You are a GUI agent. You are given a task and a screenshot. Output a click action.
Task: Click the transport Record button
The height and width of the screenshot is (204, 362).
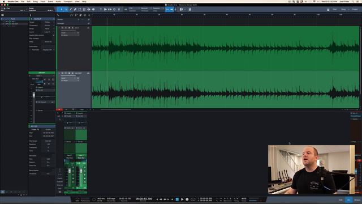(187, 199)
